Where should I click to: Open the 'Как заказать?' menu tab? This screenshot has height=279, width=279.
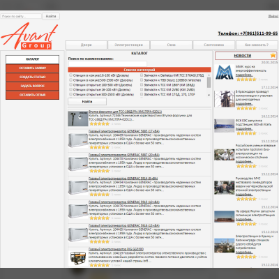click(257, 45)
